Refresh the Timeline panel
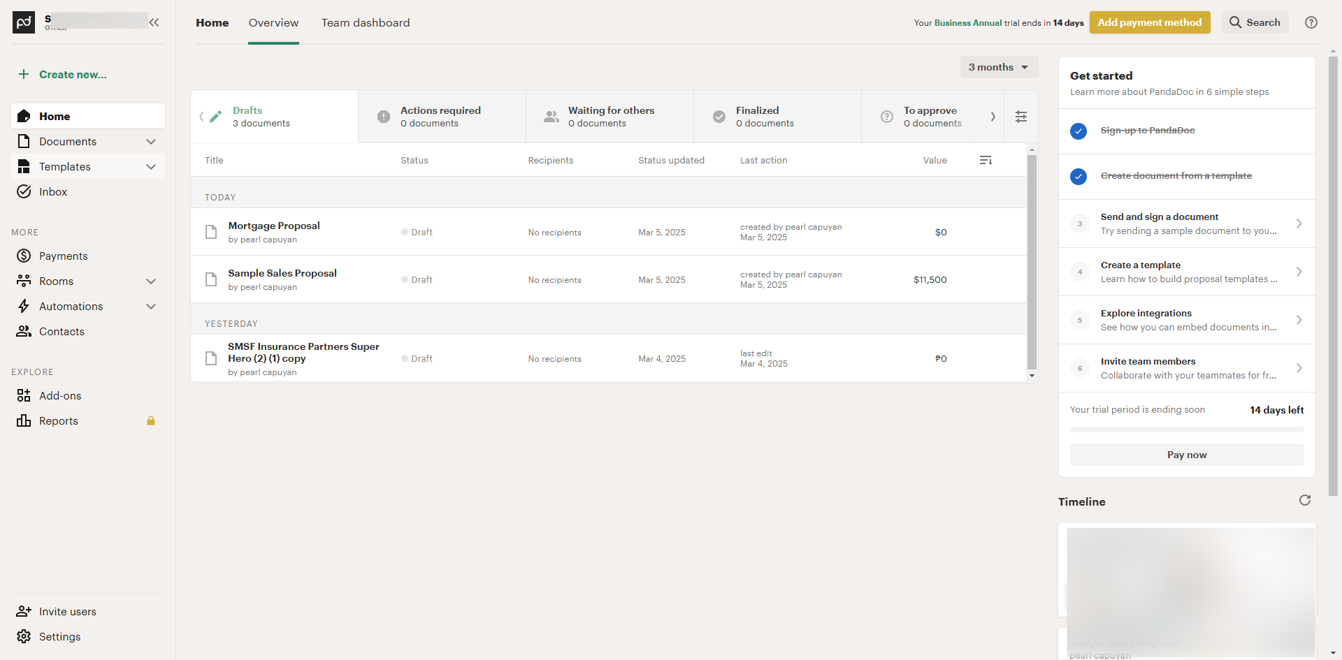1342x660 pixels. point(1304,500)
